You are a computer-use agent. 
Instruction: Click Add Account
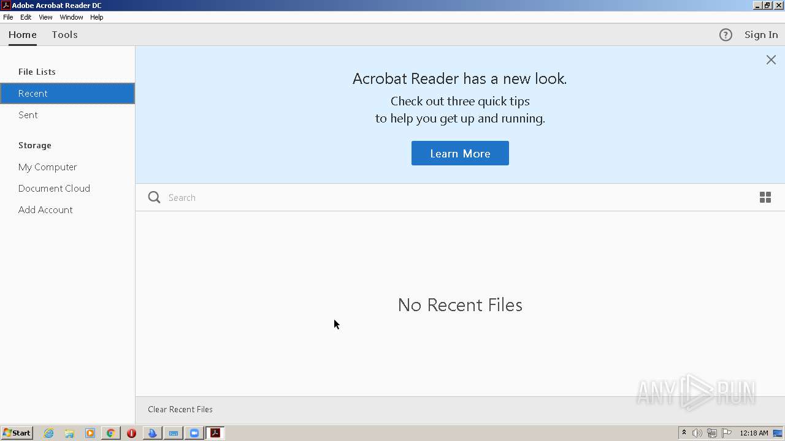click(x=67, y=209)
